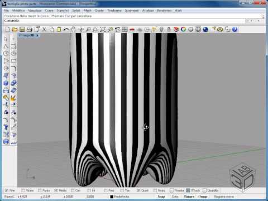Enable the Tan osnap checkbox
Viewport: 268px width, 201px height.
pos(122,190)
